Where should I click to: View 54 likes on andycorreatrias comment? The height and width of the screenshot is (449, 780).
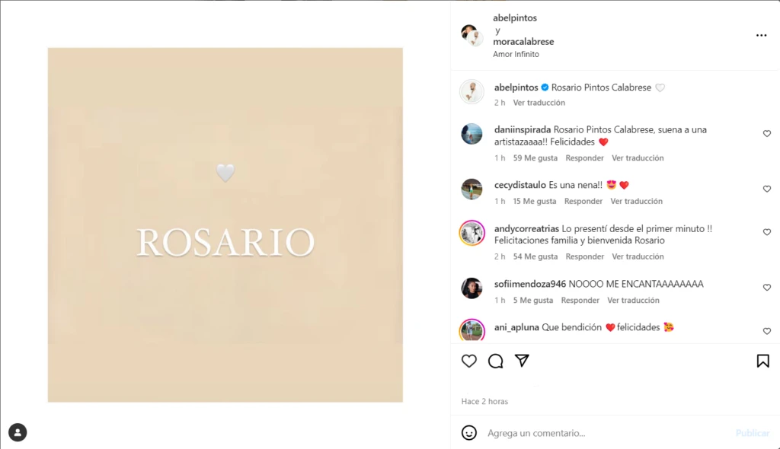click(x=535, y=256)
